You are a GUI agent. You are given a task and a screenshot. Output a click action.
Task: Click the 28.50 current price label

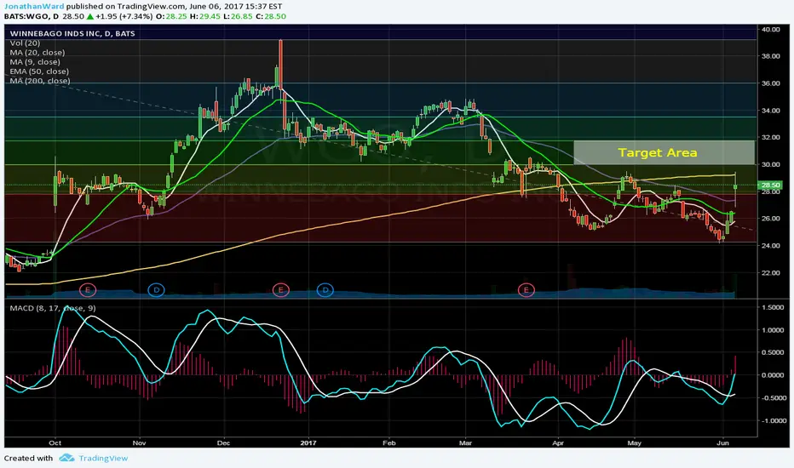click(771, 185)
